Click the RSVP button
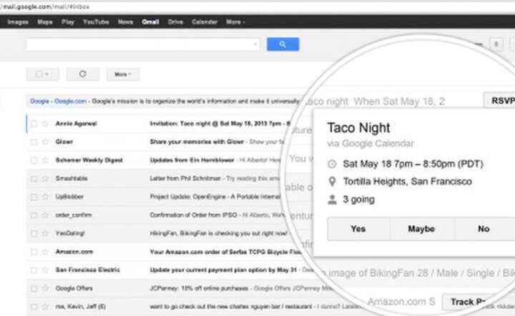Viewport: 515px width, 316px height. (499, 101)
